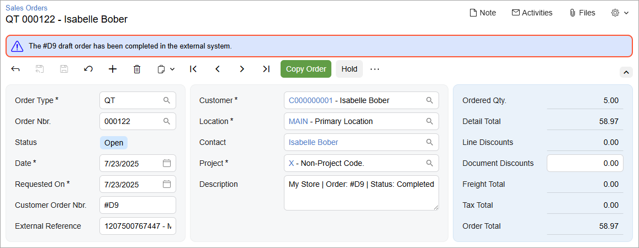The image size is (639, 248).
Task: Click the back arrow toolbar icon
Action: tap(15, 69)
